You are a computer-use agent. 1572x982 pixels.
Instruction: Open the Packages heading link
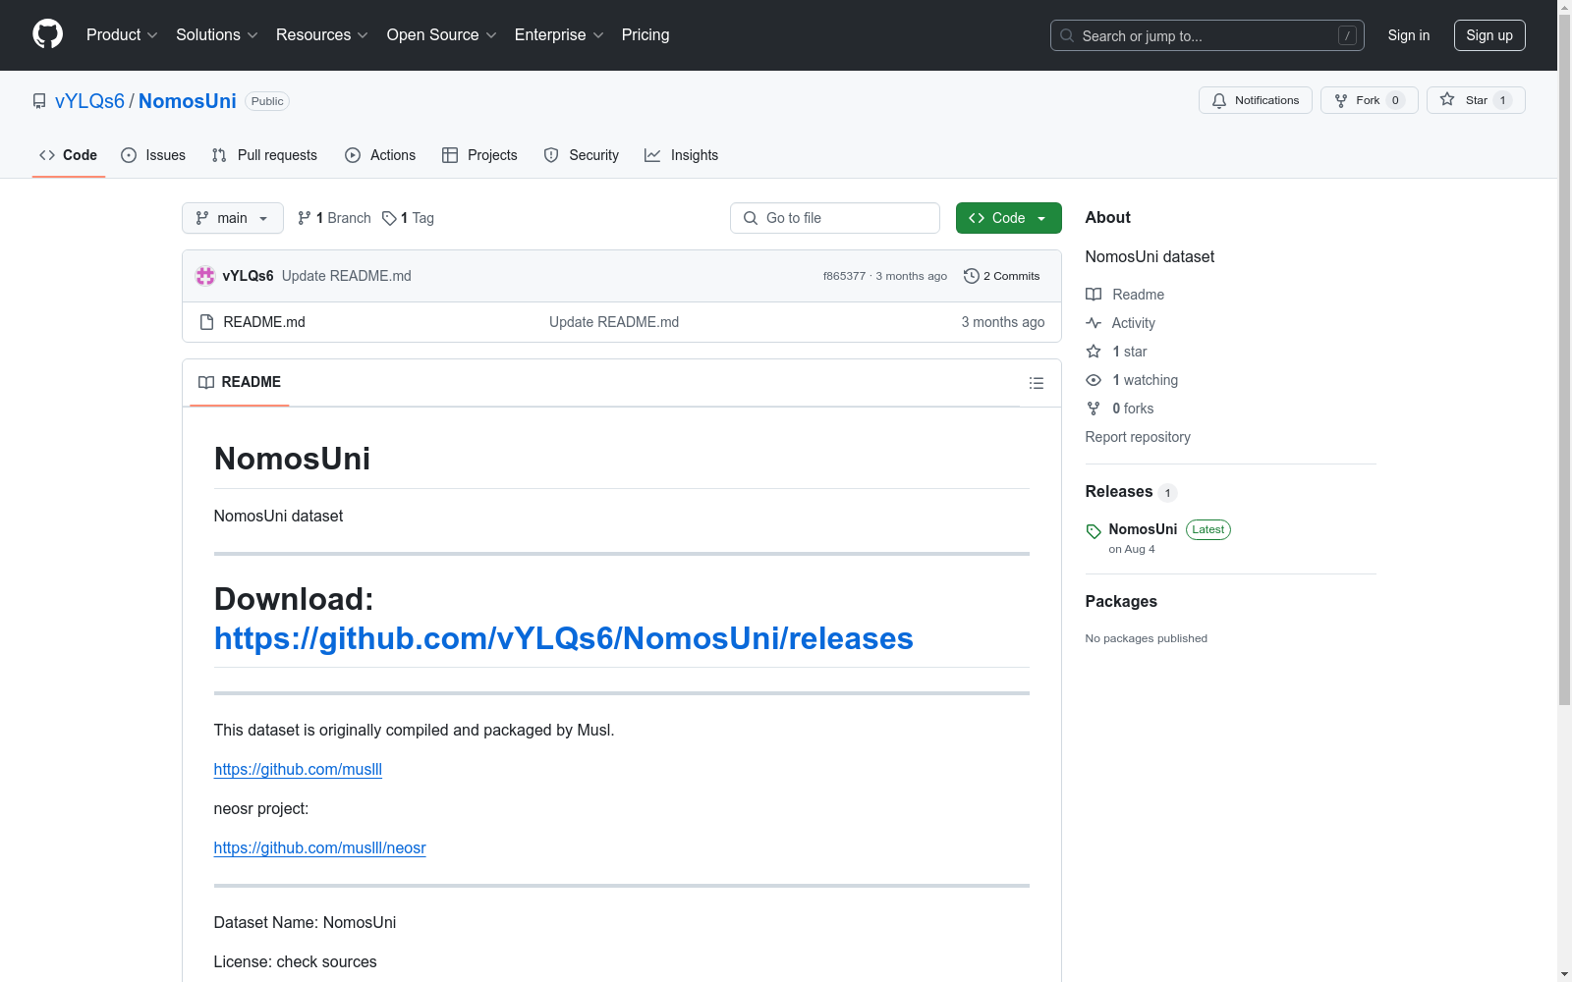coord(1121,602)
